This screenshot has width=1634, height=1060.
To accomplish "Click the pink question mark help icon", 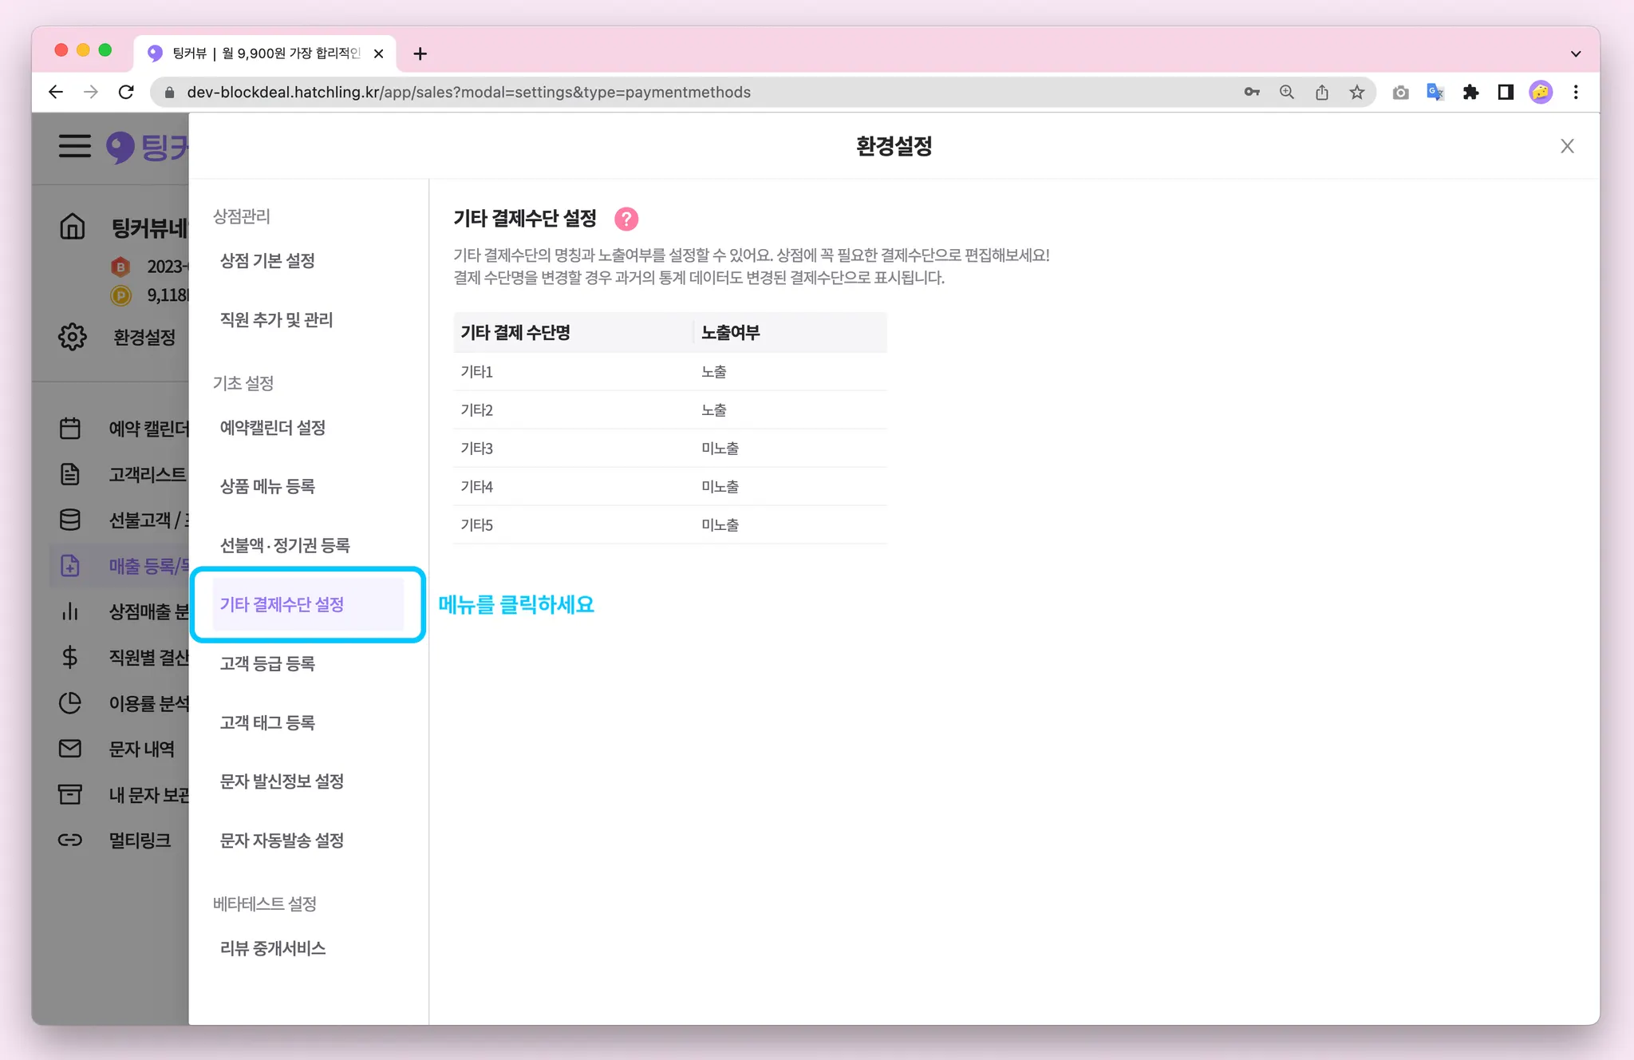I will (x=626, y=219).
